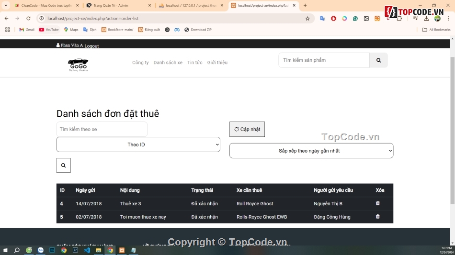The image size is (455, 255).
Task: Open Photoshop from the taskbar
Action: tap(52, 250)
